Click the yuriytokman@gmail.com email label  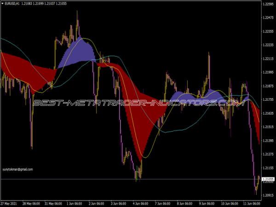(x=17, y=169)
